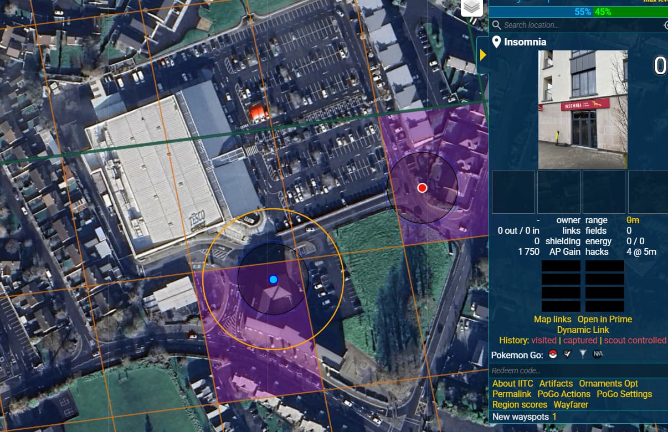Open the Insomnia portal photo
This screenshot has width=668, height=432.
pyautogui.click(x=583, y=110)
